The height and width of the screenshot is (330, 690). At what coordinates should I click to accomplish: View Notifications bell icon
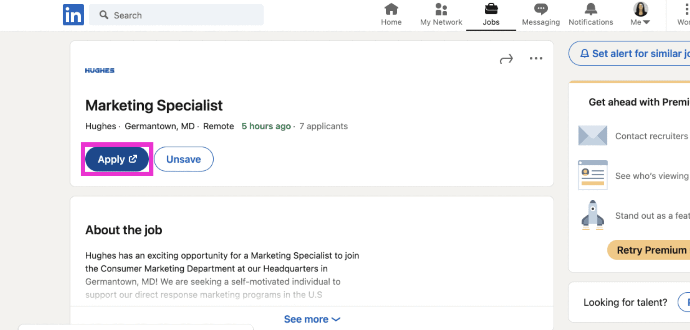[x=591, y=9]
